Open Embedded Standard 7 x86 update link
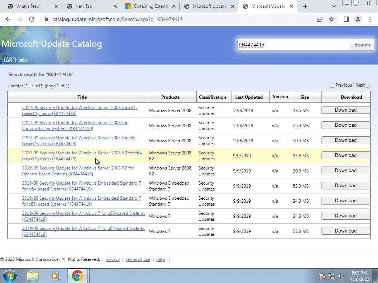Viewport: 378px width, 283px height. [82, 201]
